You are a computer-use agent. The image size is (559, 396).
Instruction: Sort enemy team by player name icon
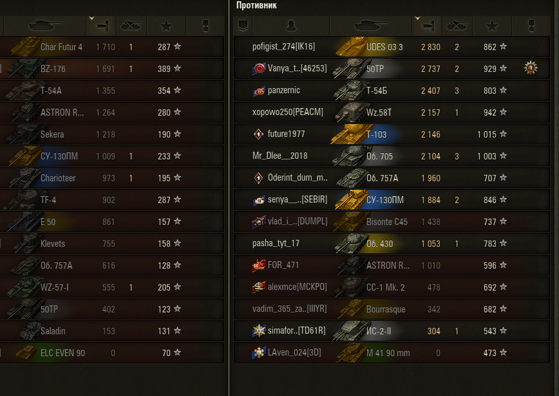291,26
